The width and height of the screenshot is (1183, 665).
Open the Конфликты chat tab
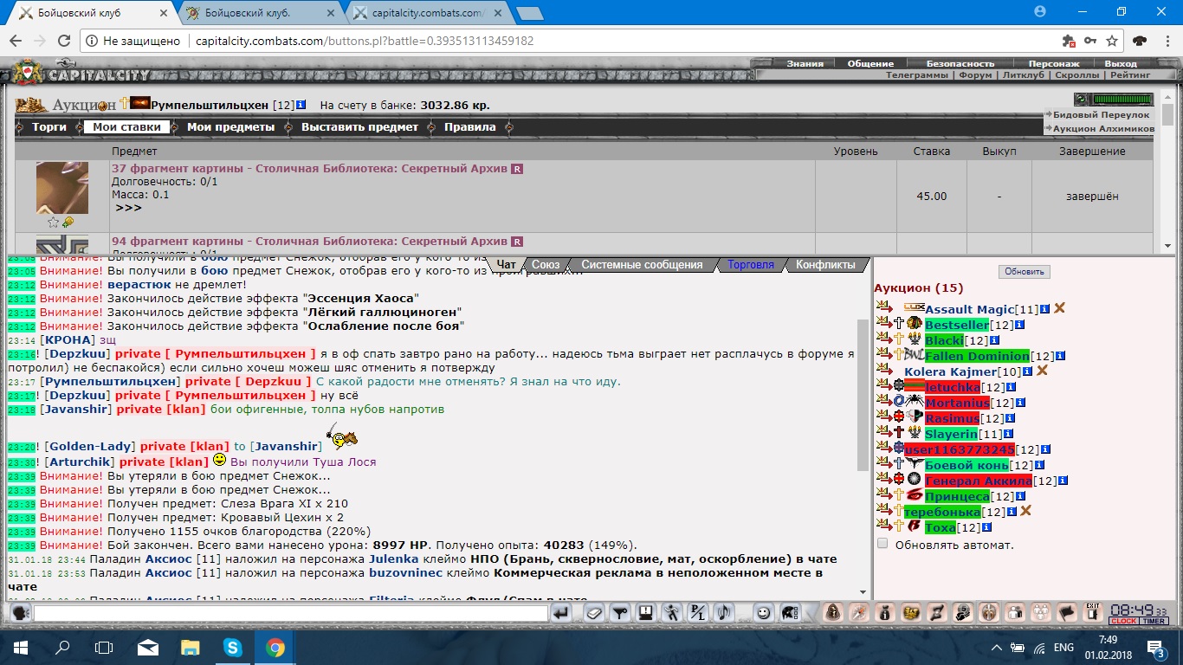coord(825,265)
